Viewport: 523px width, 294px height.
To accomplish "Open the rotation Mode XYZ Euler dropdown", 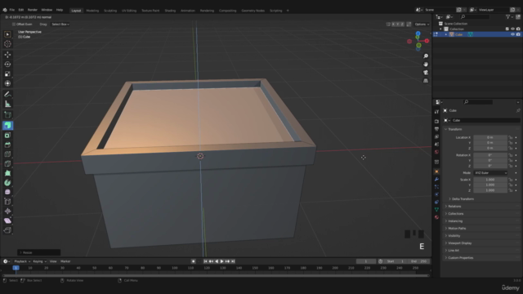I will [x=490, y=172].
